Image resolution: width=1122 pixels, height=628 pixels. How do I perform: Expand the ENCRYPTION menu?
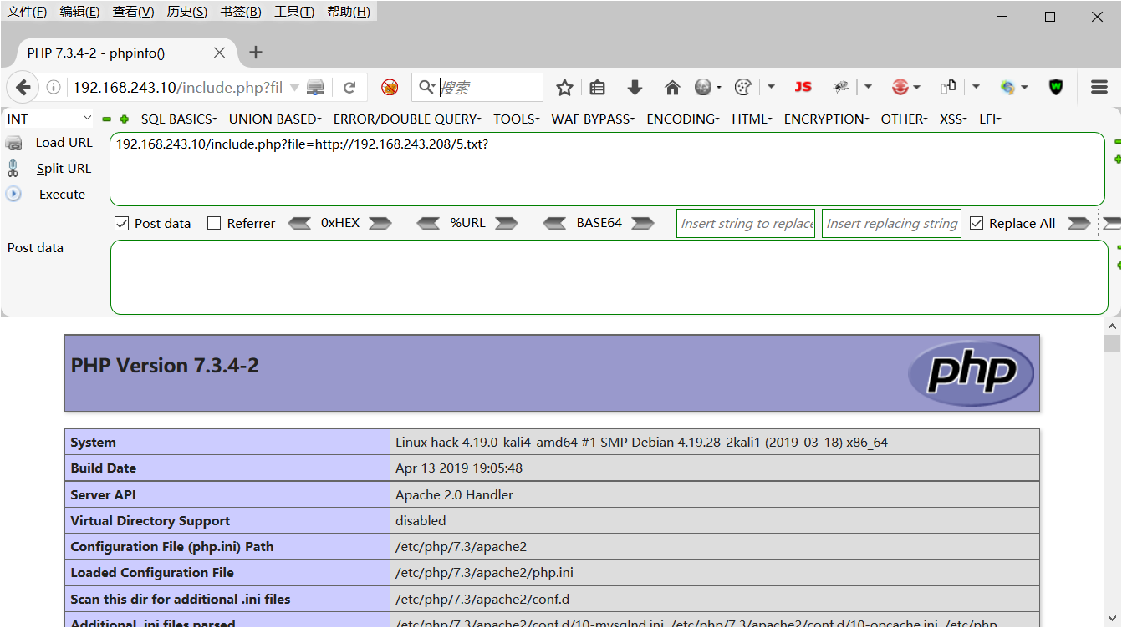tap(827, 119)
